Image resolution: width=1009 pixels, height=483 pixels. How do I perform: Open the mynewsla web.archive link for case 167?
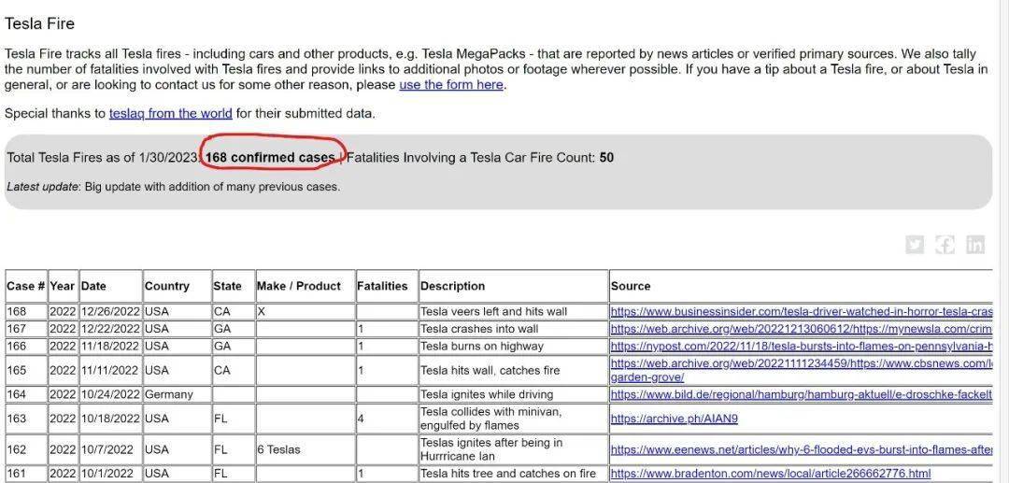click(801, 329)
